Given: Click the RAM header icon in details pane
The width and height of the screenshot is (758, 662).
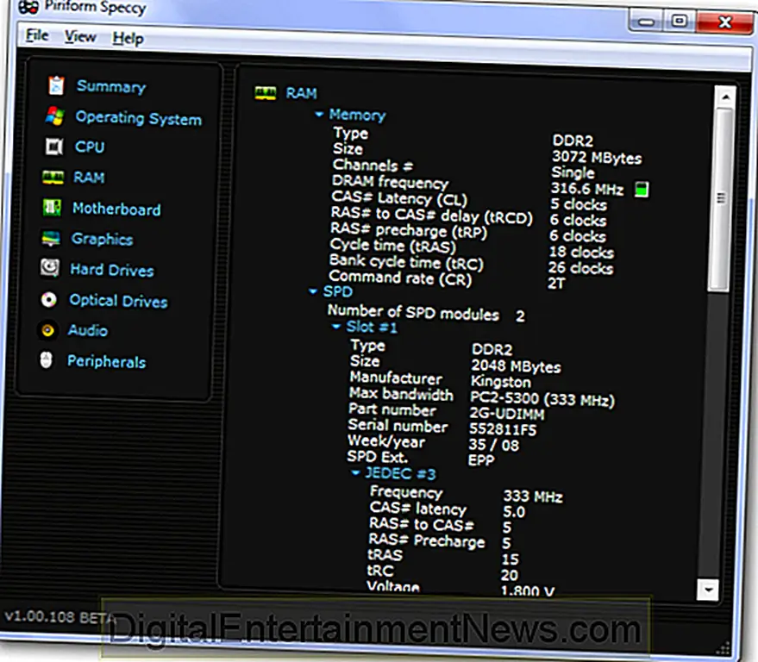Looking at the screenshot, I should pos(266,93).
